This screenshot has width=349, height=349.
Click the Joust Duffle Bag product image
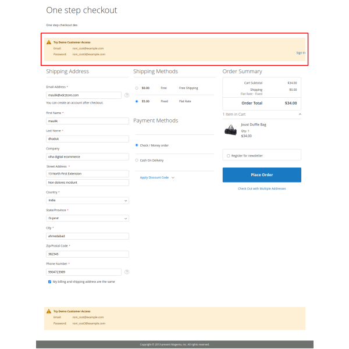[230, 129]
